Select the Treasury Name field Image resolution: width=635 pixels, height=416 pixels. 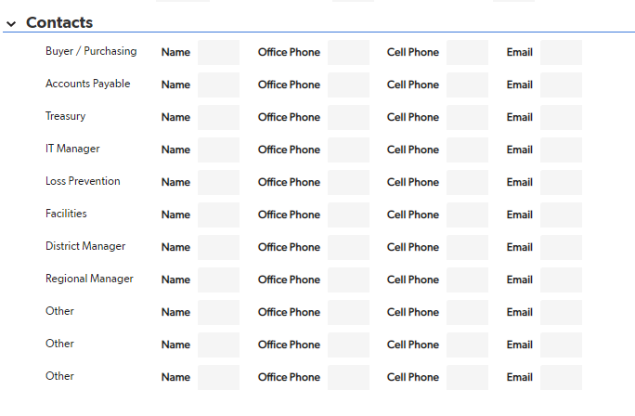[x=219, y=118]
